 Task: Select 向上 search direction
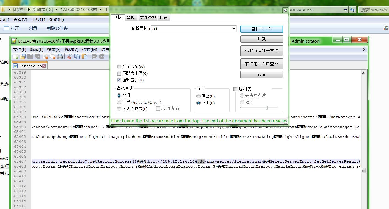(x=198, y=96)
